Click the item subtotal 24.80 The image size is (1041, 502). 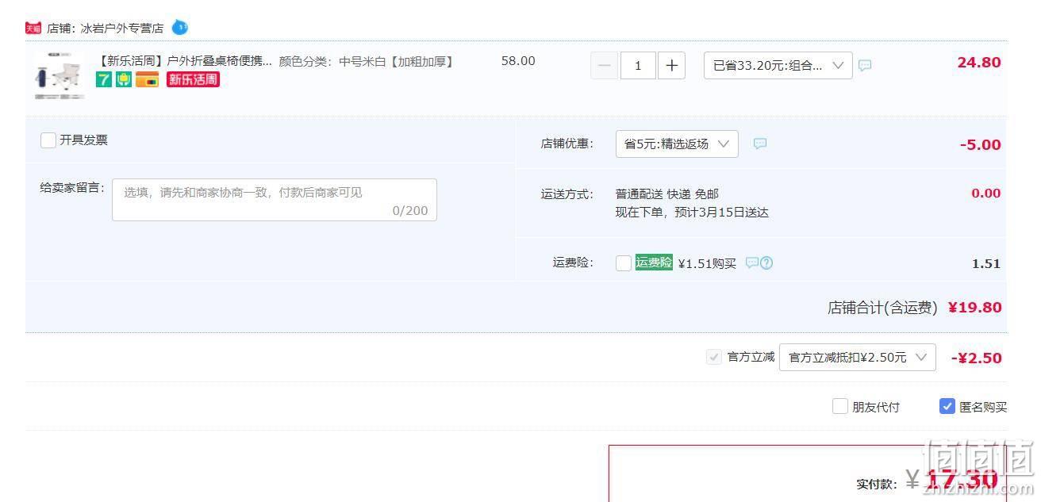[979, 63]
